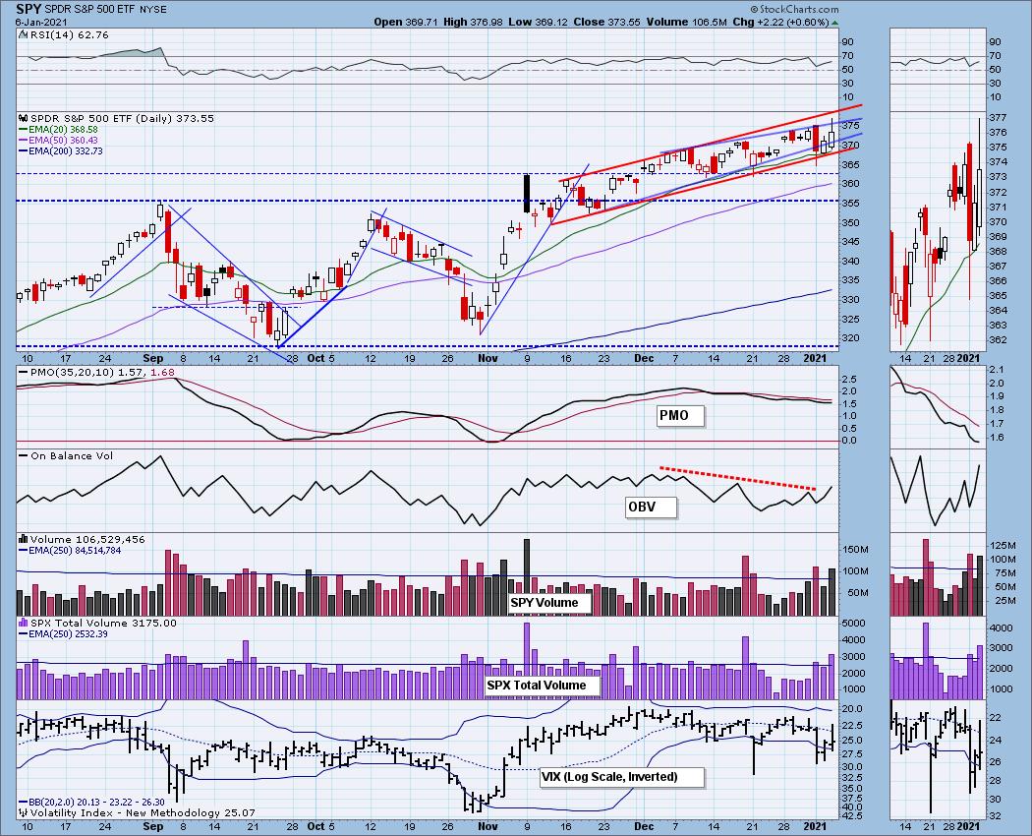Click the red dotted divergence line above OBV
The image size is (1032, 836).
tap(737, 477)
